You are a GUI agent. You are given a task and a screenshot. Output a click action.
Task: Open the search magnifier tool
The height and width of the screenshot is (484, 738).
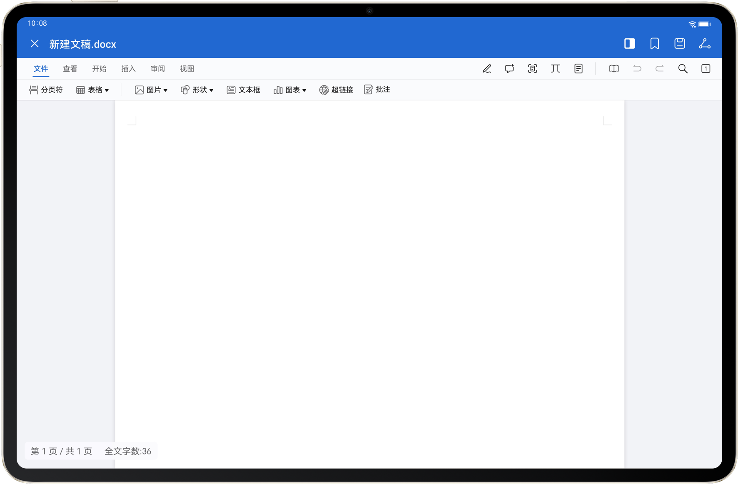point(683,69)
